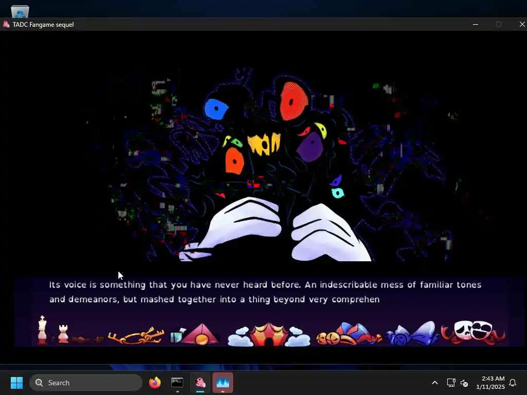Click the chess king piece icon
This screenshot has height=395, width=527.
[x=42, y=330]
